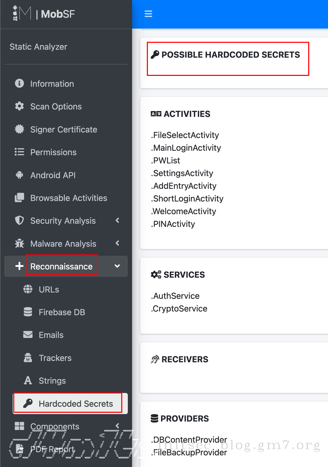Open the Permissions menu item
The height and width of the screenshot is (467, 328).
[53, 152]
